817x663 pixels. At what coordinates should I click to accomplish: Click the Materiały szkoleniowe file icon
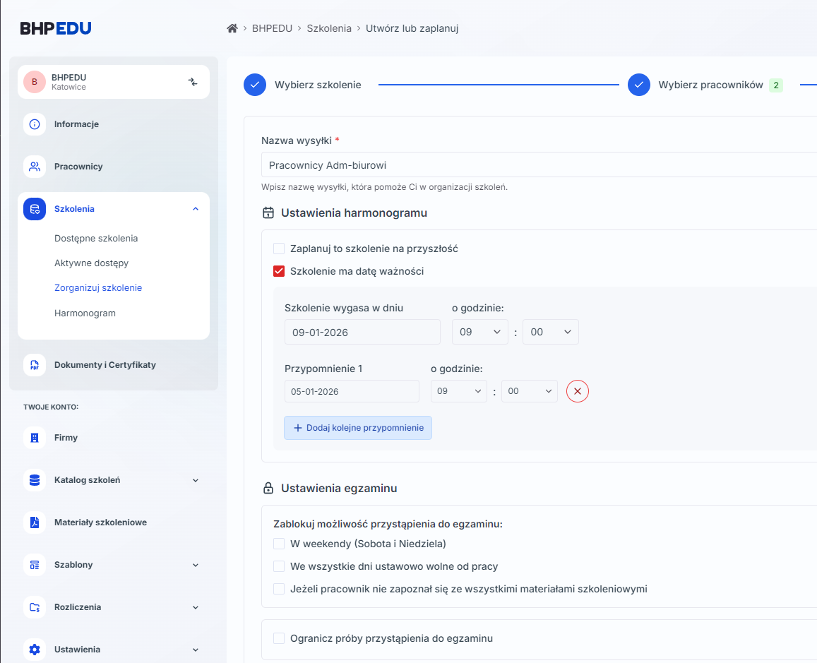(x=35, y=522)
